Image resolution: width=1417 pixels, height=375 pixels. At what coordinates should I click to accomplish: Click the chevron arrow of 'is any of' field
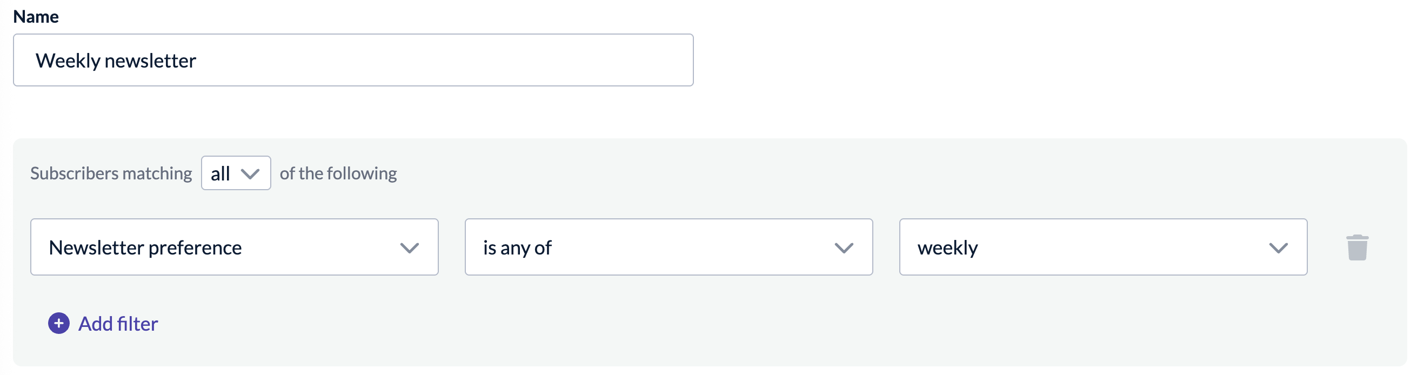pyautogui.click(x=844, y=248)
